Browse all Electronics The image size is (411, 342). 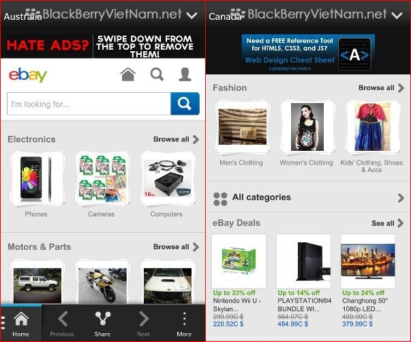point(176,139)
